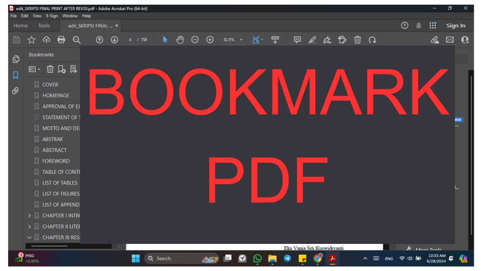The image size is (482, 271).
Task: Expand the CHAPTER II bookmark
Action: point(30,227)
